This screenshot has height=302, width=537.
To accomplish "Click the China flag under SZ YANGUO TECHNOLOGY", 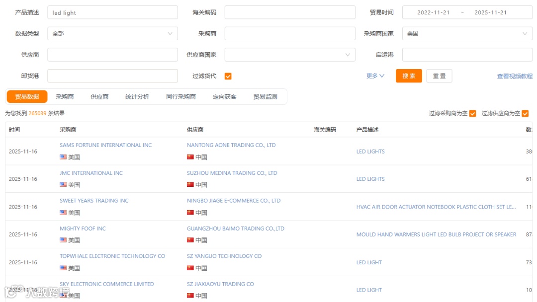I will 190,268.
